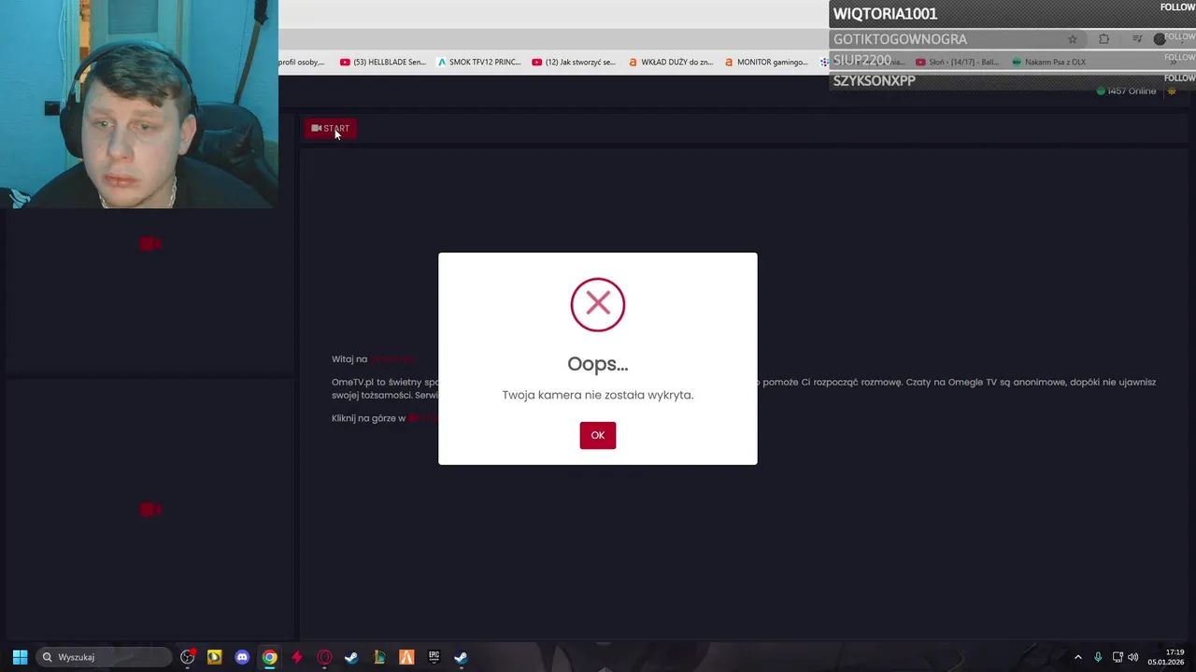
Task: Open the last Steam taskbar icon
Action: [x=461, y=657]
